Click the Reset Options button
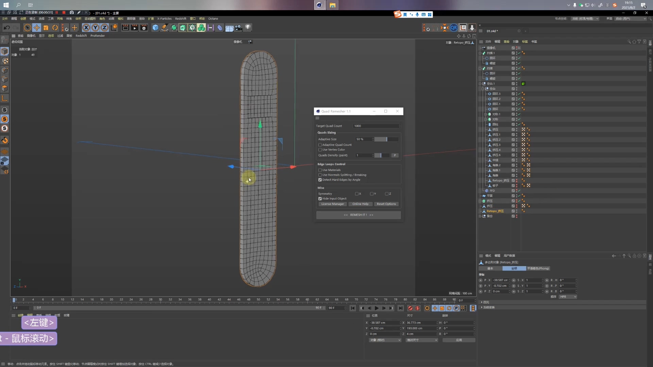 click(x=386, y=204)
